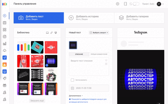The height and width of the screenshot is (104, 168).
Task: Click the date field 2020-11-05 11:59
Action: click(x=89, y=88)
